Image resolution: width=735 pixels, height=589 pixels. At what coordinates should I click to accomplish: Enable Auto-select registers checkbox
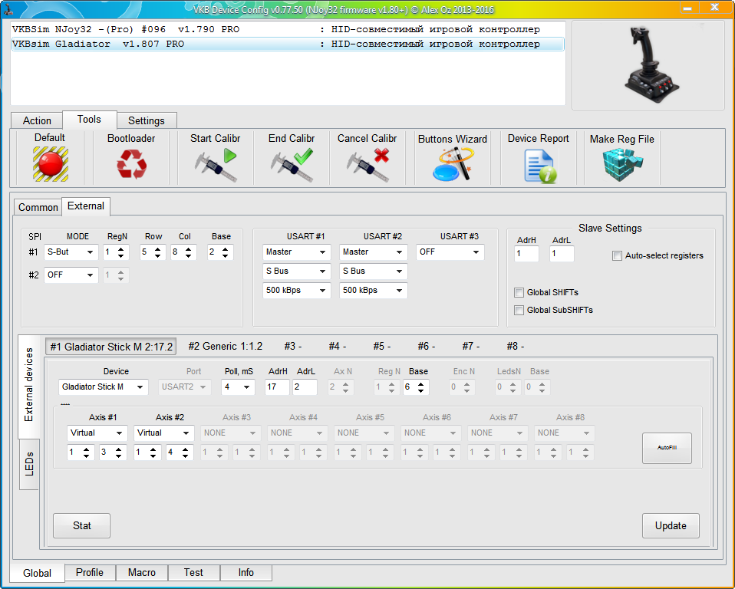tap(617, 256)
